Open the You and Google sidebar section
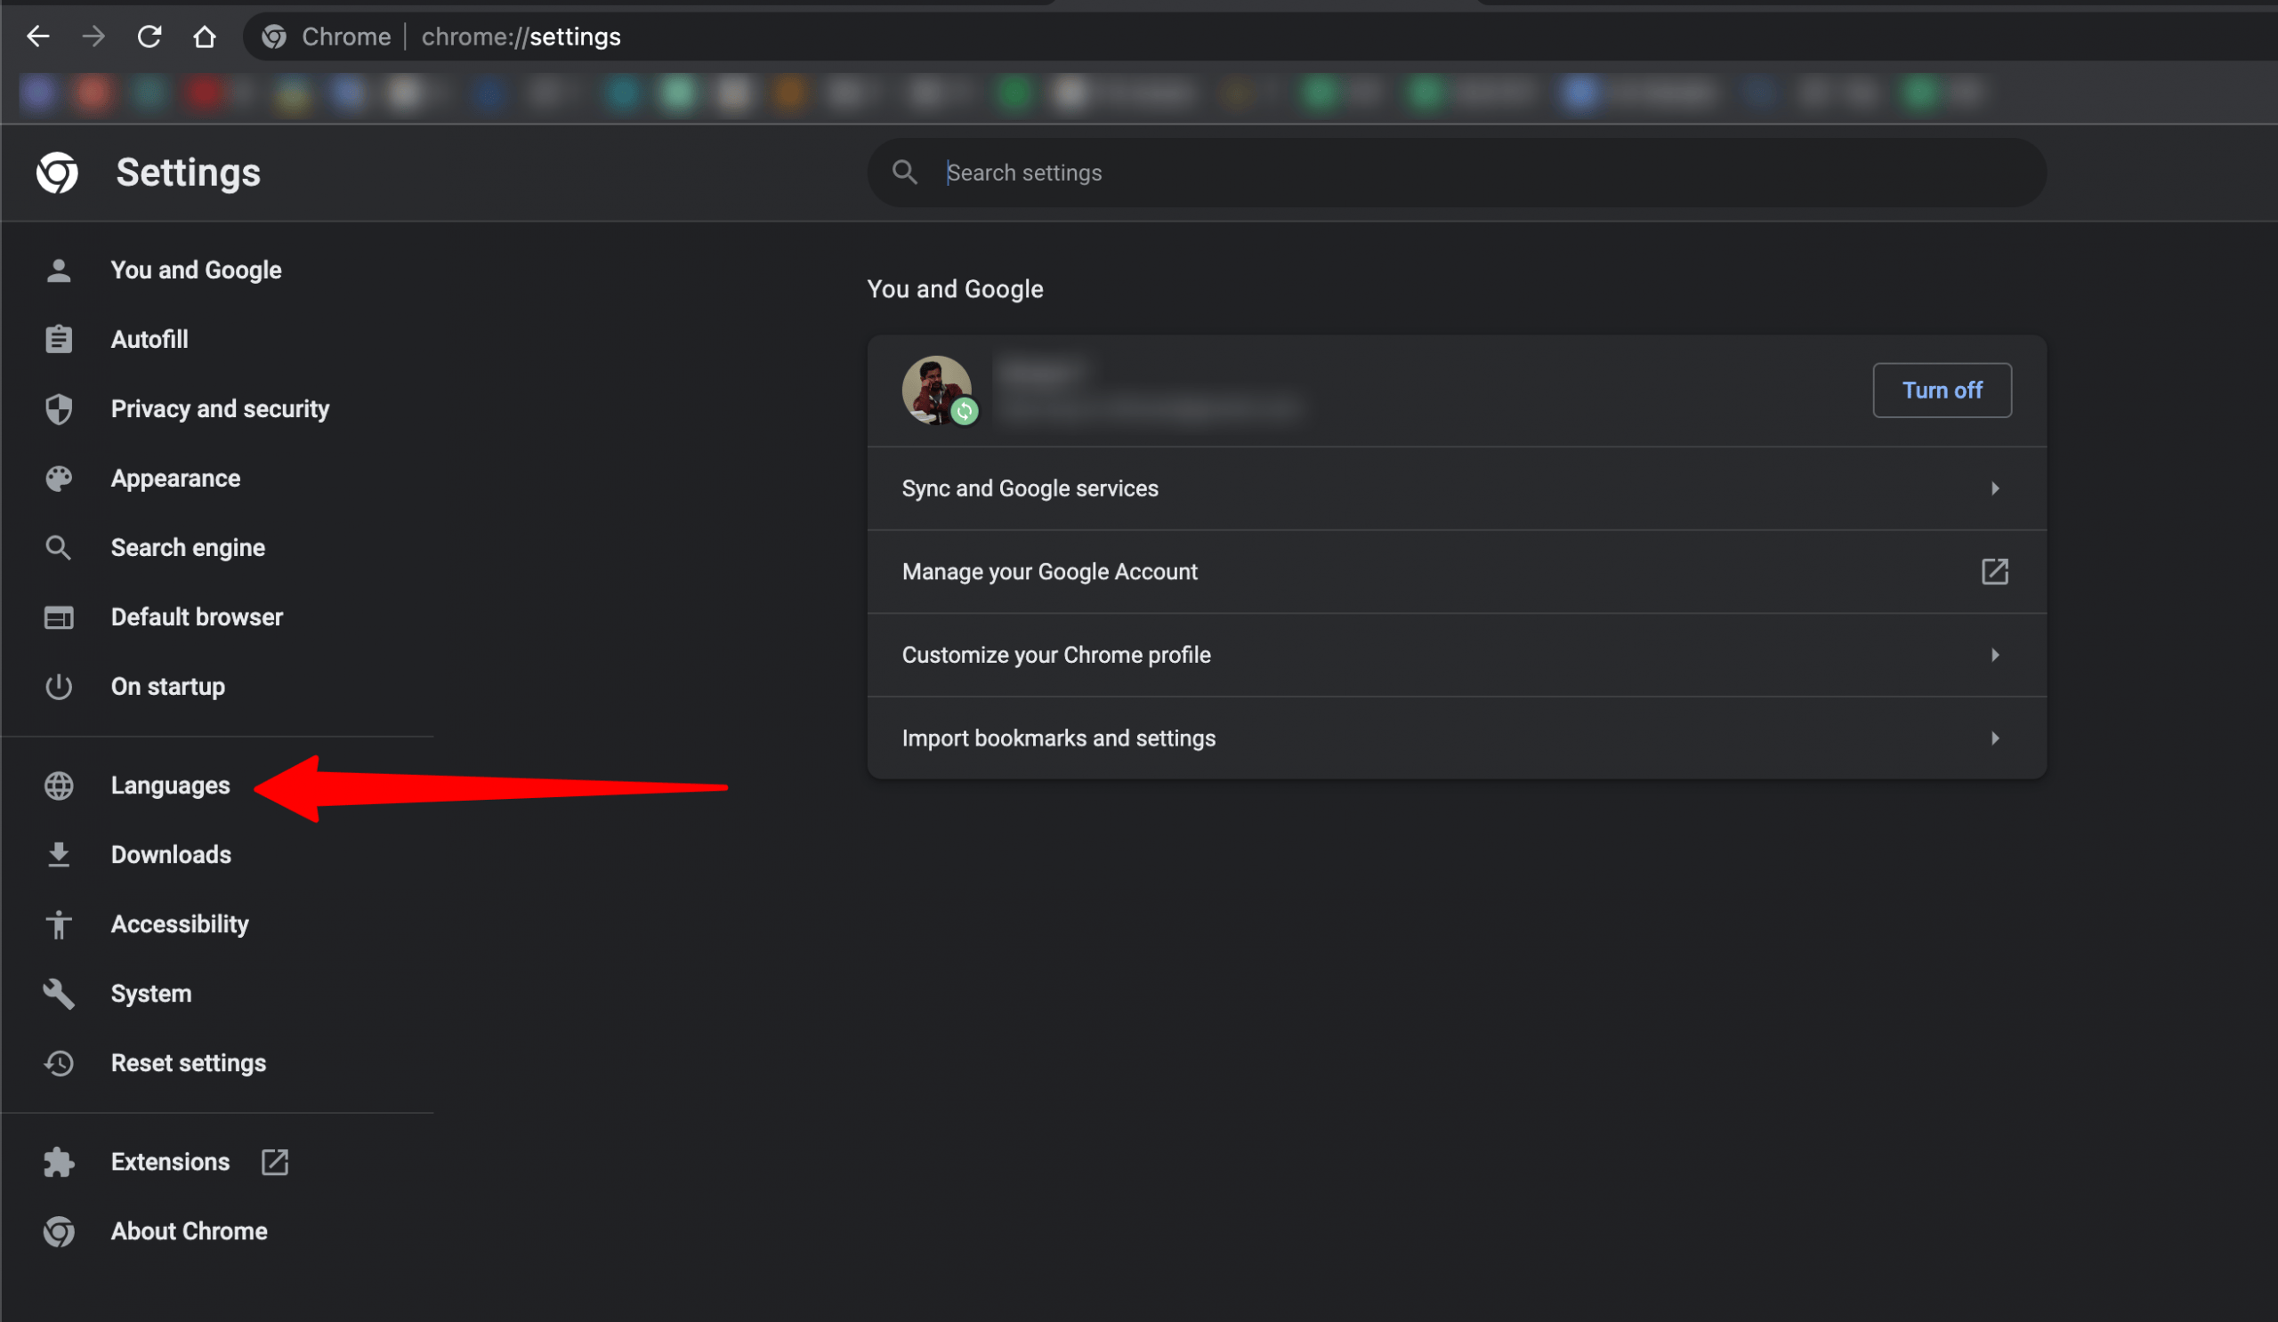The image size is (2278, 1322). (196, 270)
